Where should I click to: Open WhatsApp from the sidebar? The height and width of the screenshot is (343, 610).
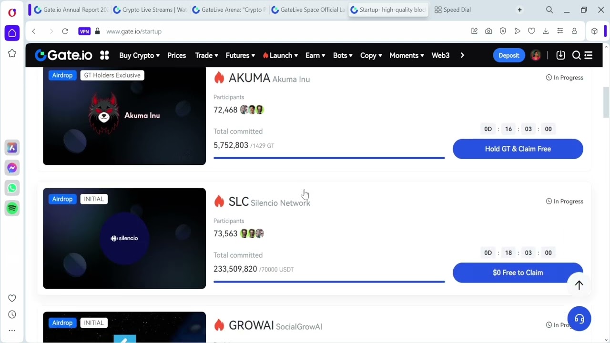[12, 188]
